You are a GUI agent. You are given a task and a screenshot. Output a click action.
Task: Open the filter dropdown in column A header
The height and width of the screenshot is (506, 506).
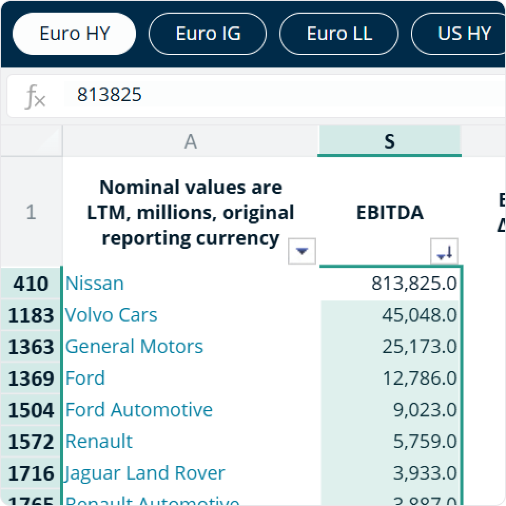click(x=301, y=251)
